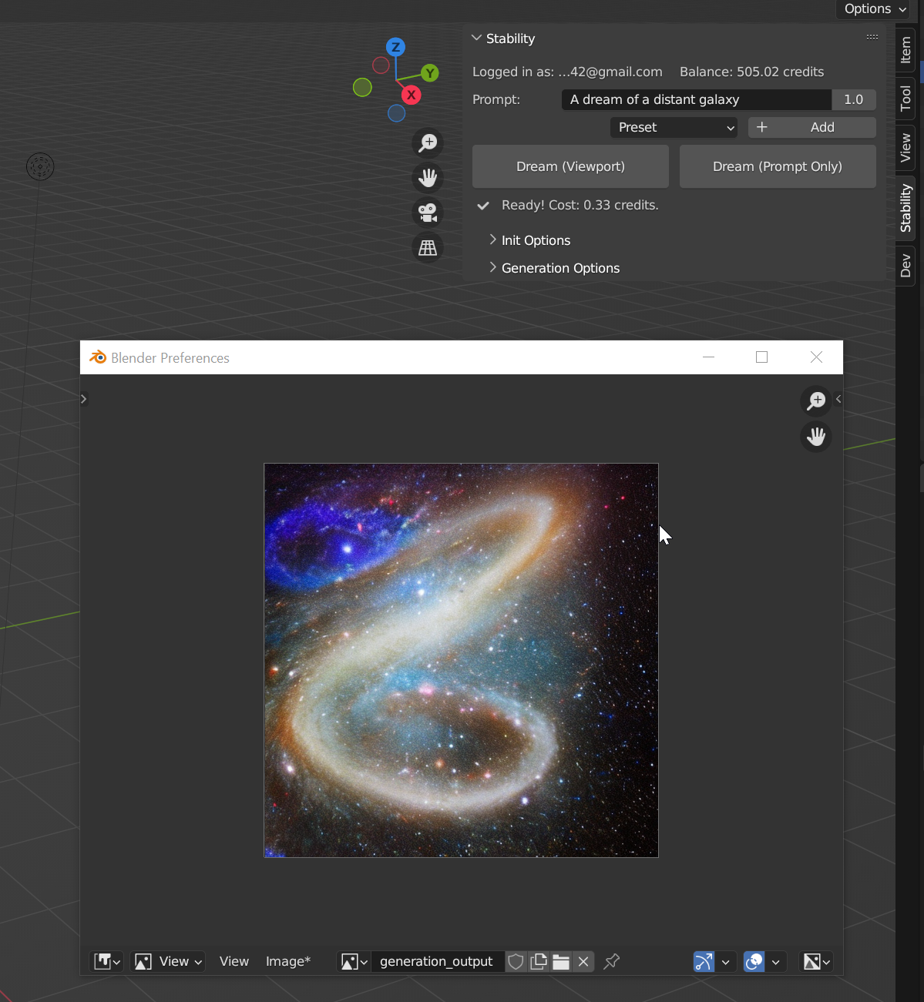This screenshot has width=924, height=1002.
Task: Click the viewport zoom magnifier icon
Action: click(x=427, y=142)
